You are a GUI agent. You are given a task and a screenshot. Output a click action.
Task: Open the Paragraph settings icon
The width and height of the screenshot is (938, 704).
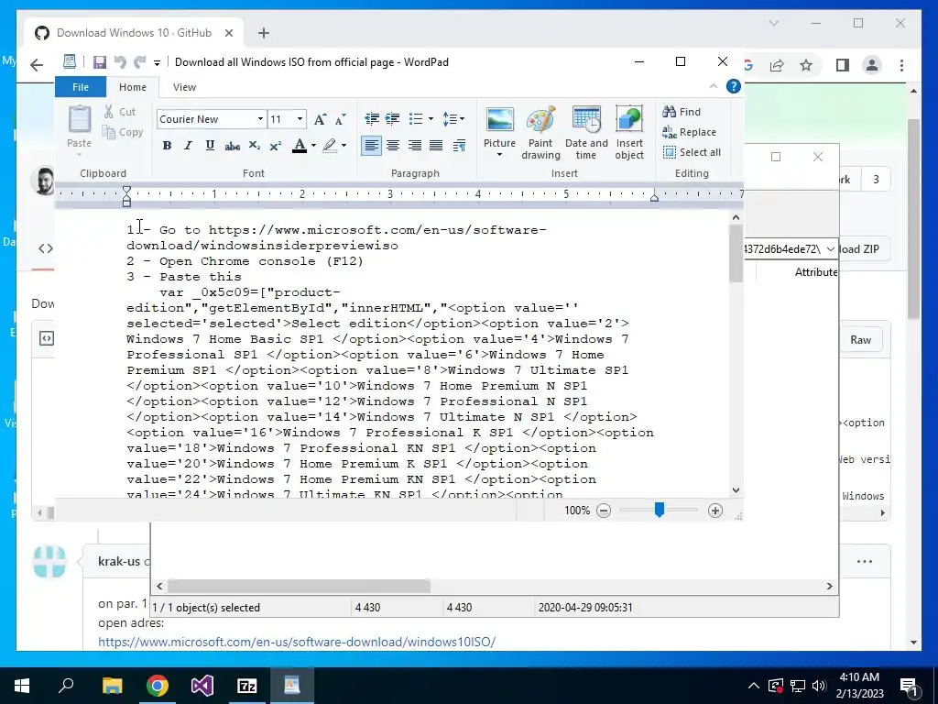pos(460,146)
